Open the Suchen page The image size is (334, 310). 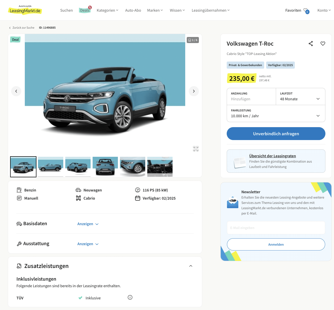tap(67, 10)
